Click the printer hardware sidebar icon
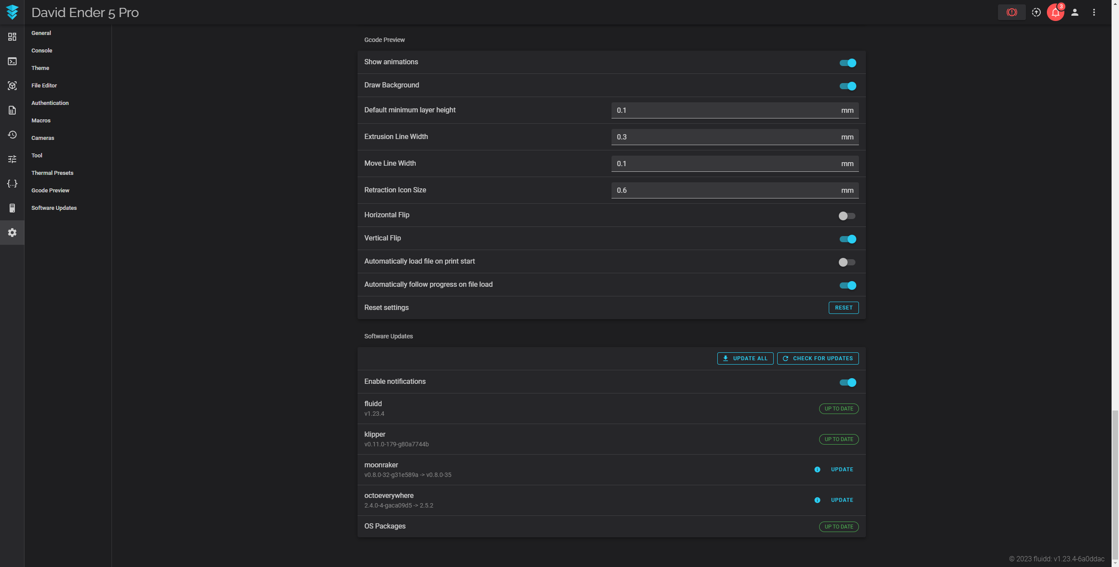Image resolution: width=1119 pixels, height=567 pixels. tap(12, 208)
